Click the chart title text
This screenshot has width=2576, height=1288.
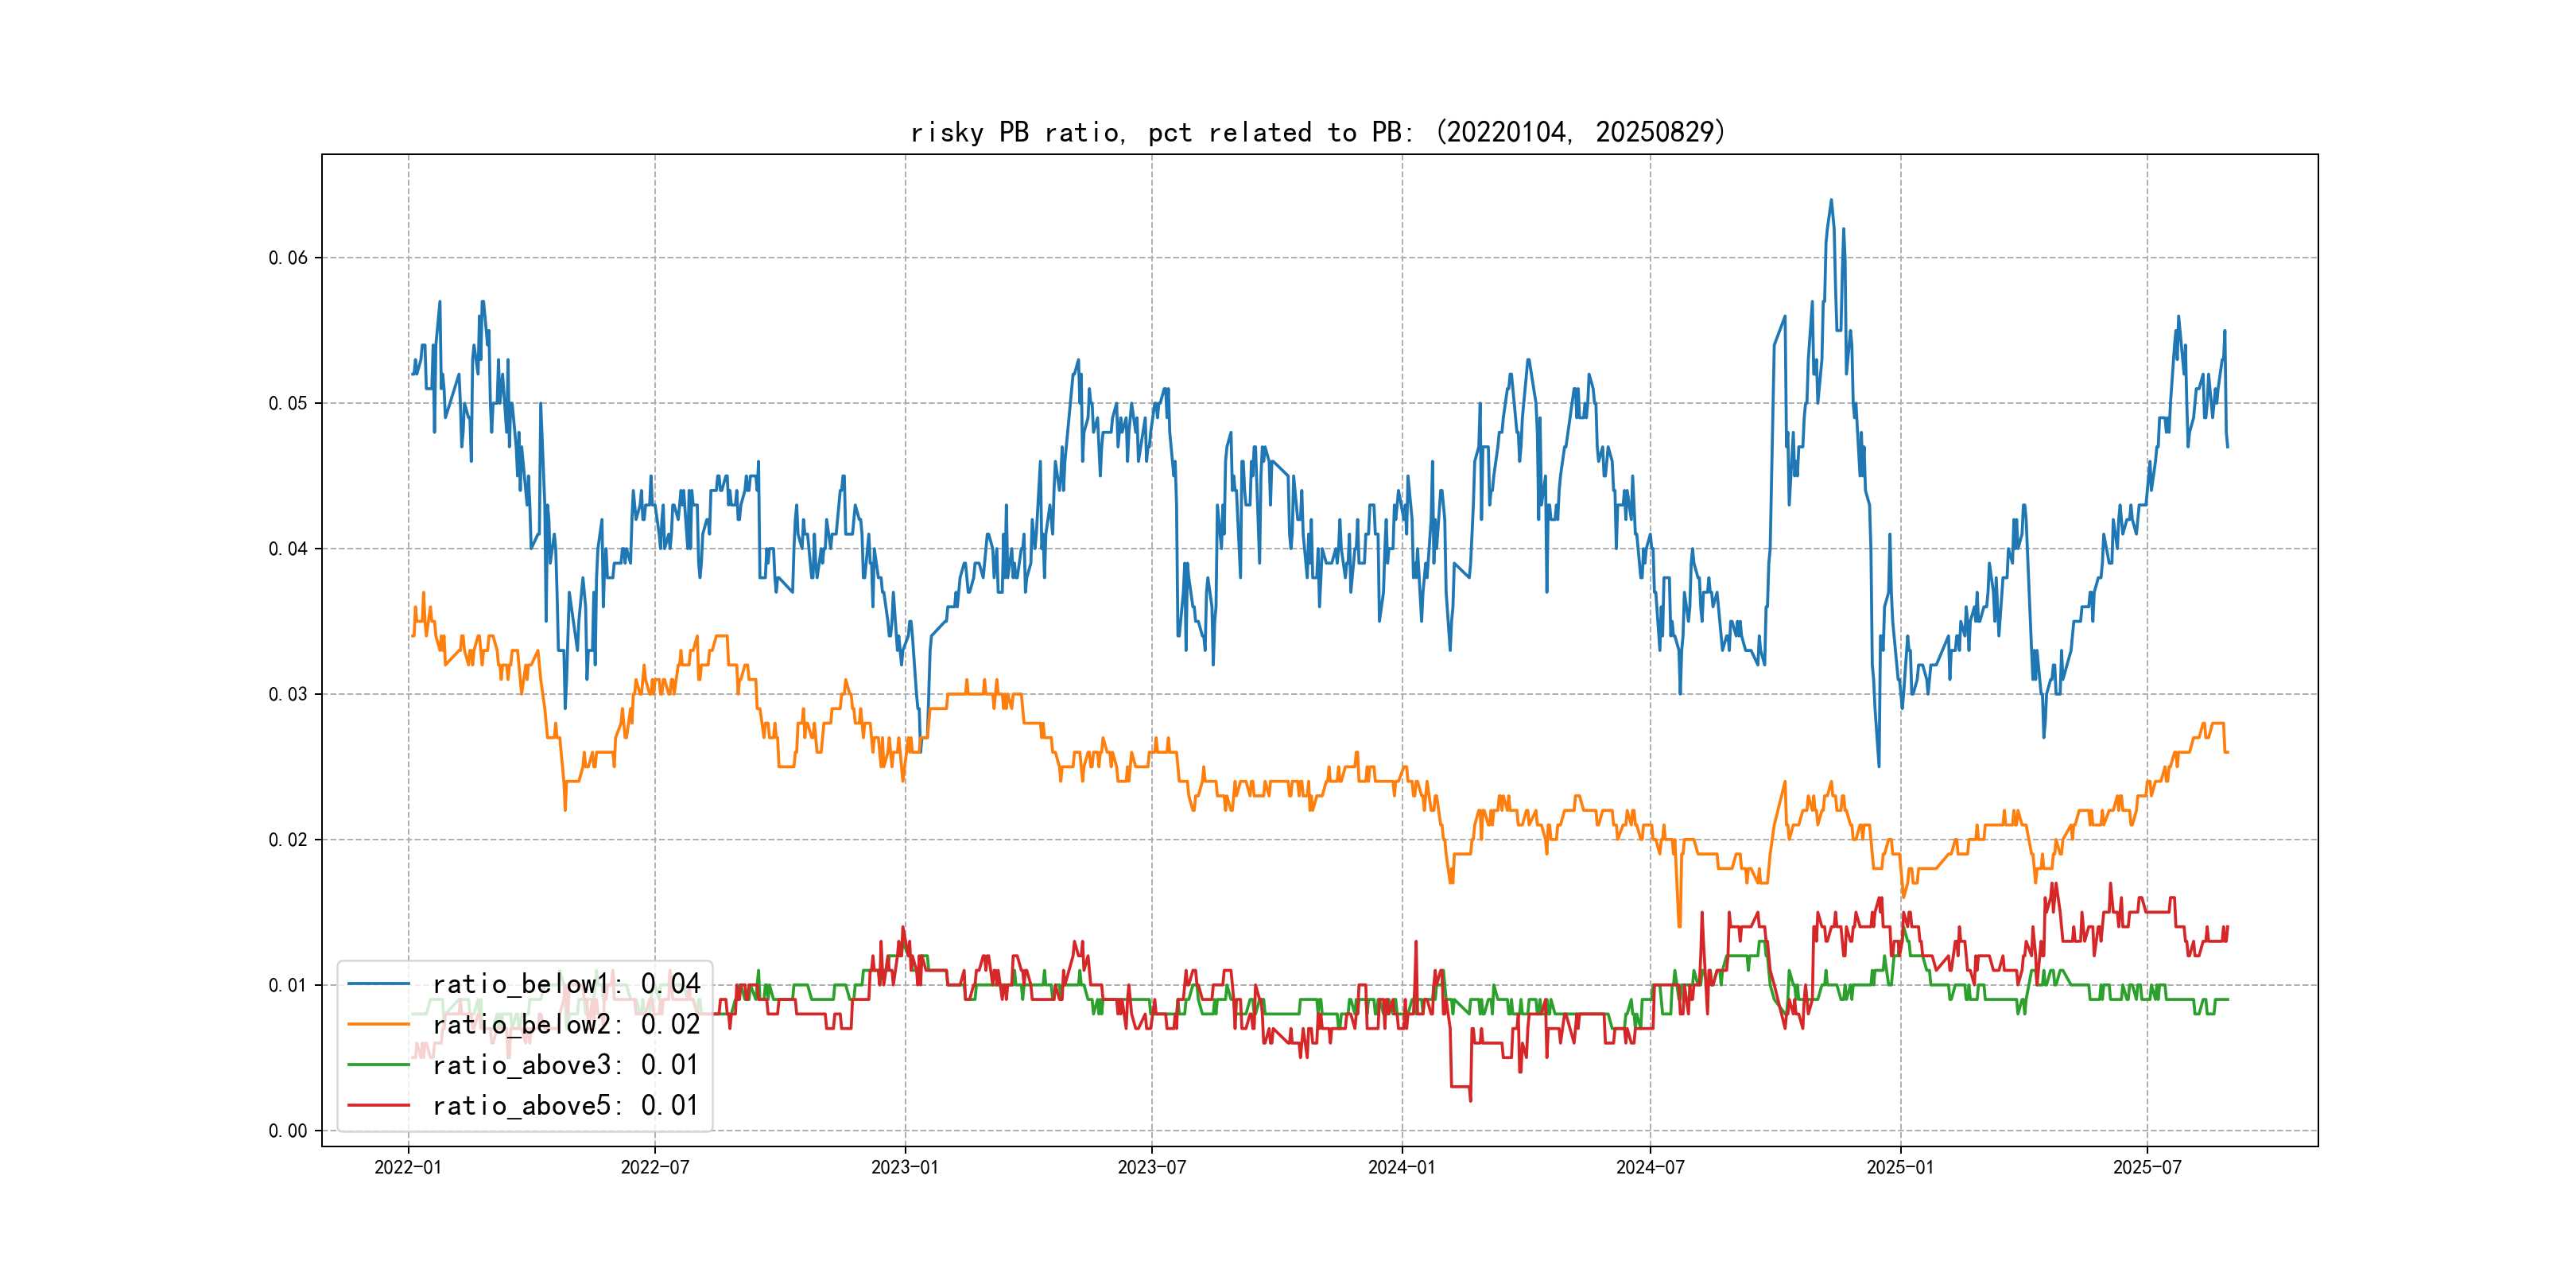point(1318,132)
